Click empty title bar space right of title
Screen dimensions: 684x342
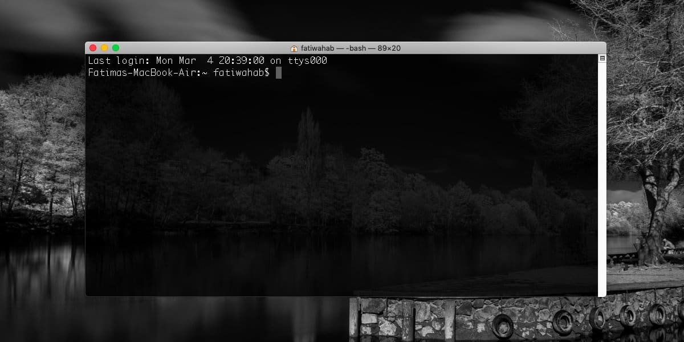pos(502,48)
